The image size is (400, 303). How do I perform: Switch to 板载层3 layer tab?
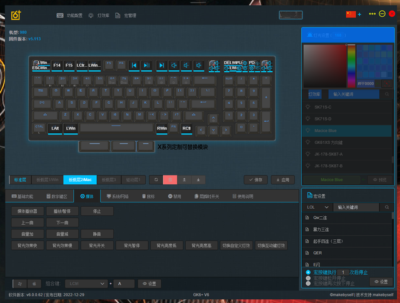pos(109,180)
